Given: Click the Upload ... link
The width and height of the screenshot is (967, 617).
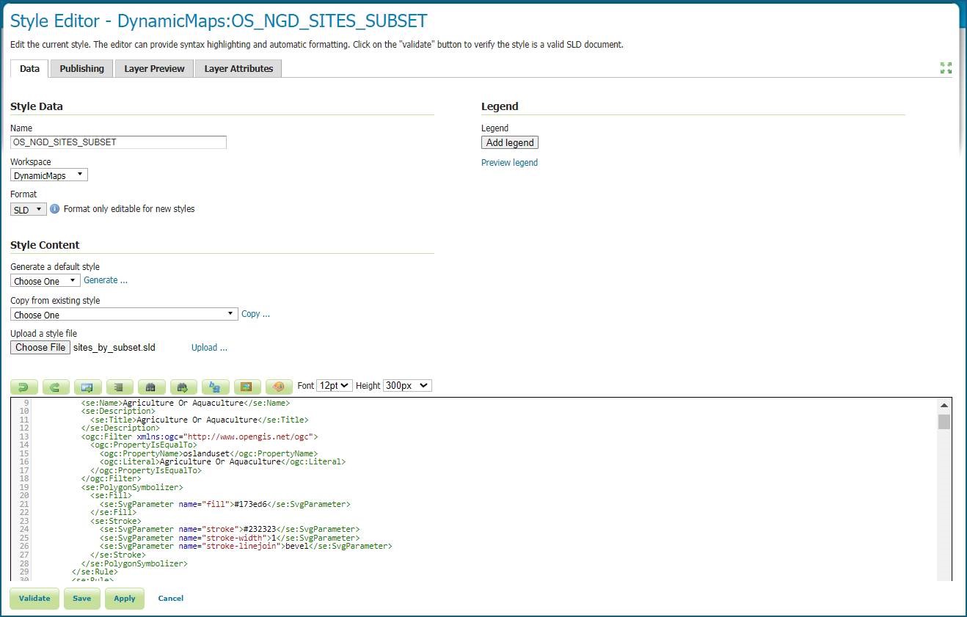Looking at the screenshot, I should (x=209, y=348).
